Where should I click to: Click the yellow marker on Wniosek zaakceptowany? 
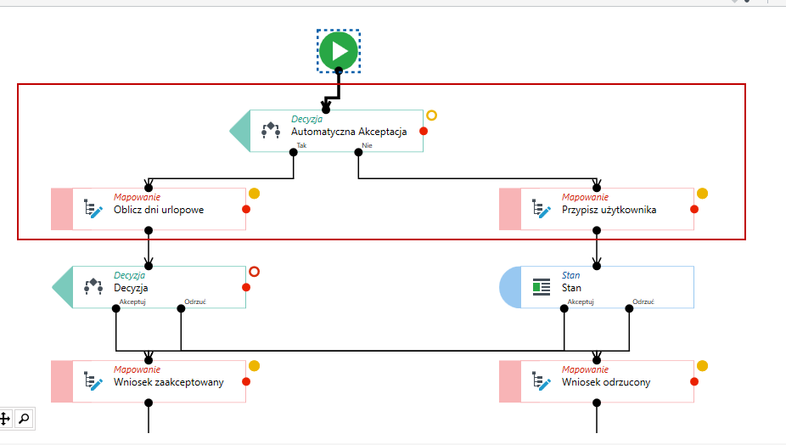pos(254,366)
